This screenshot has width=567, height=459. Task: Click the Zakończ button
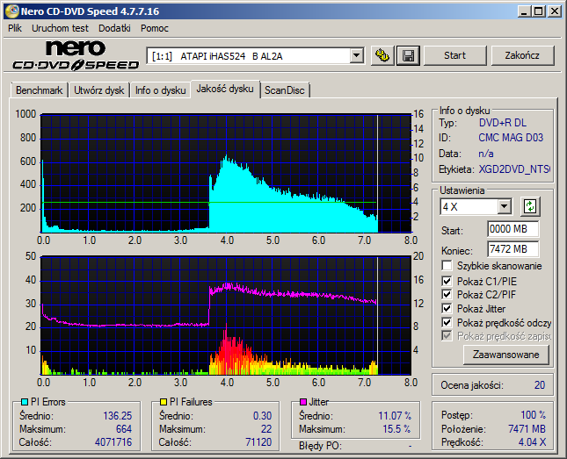tap(522, 55)
